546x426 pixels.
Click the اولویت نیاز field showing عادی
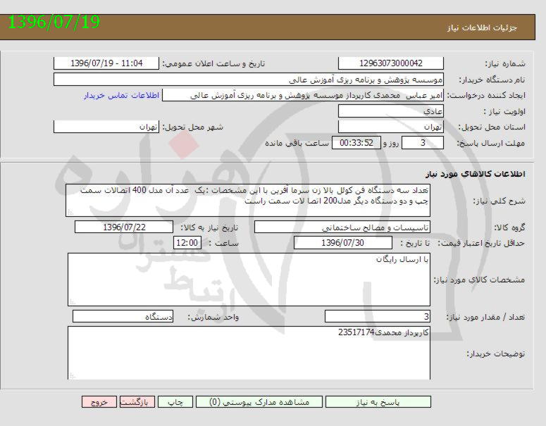tap(391, 111)
